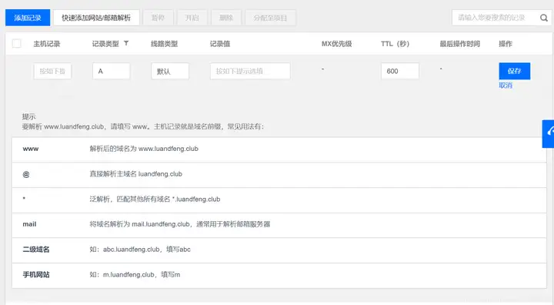Select the 手机网站 hint row

(279, 275)
